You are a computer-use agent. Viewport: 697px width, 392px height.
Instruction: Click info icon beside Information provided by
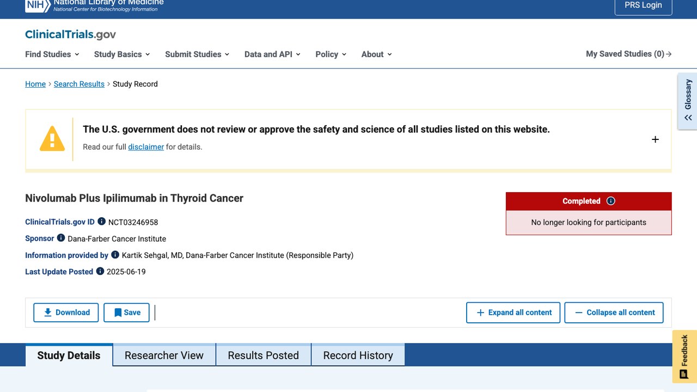click(x=115, y=254)
